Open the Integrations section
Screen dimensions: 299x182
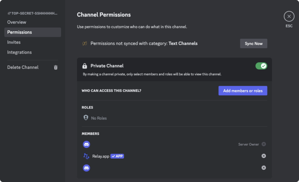point(19,52)
